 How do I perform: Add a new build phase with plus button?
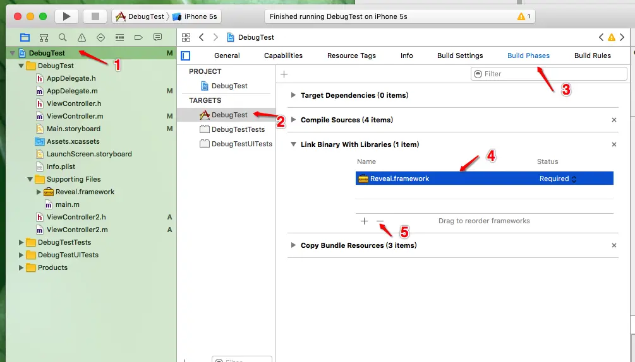click(284, 74)
